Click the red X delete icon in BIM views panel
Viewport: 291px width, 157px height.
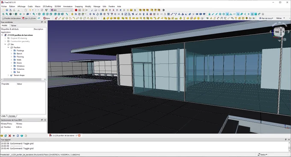[10, 136]
